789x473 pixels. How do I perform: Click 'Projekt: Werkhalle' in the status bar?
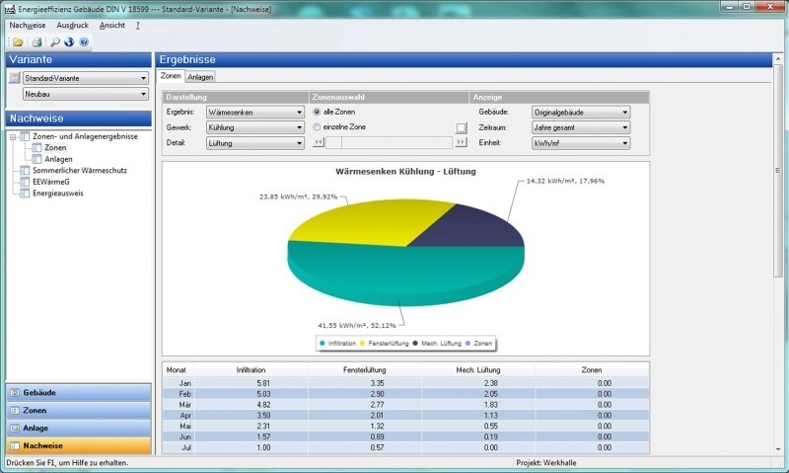click(546, 462)
